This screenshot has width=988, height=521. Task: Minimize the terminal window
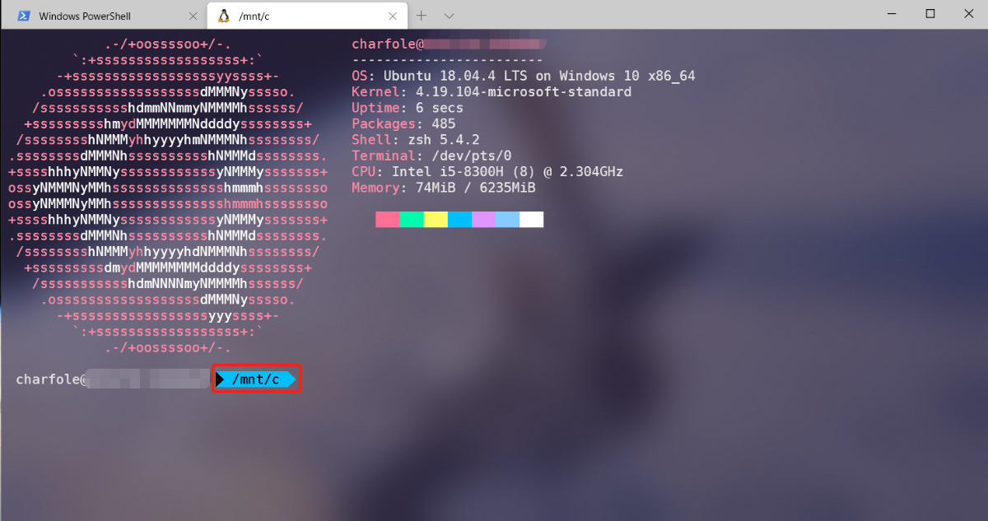coord(892,13)
